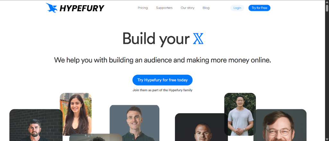Screen dimensions: 329x141
Task: Visit the Blog page
Action: [x=206, y=8]
